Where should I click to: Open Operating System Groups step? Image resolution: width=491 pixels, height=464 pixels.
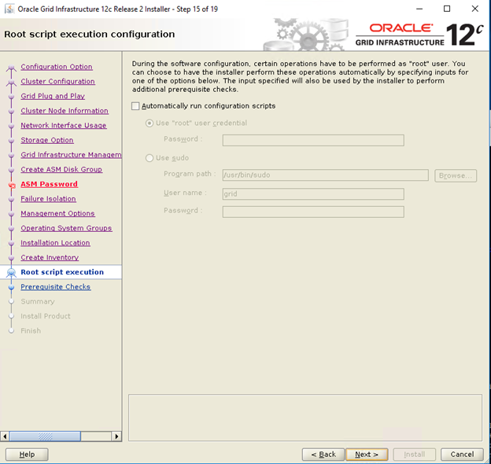(66, 228)
